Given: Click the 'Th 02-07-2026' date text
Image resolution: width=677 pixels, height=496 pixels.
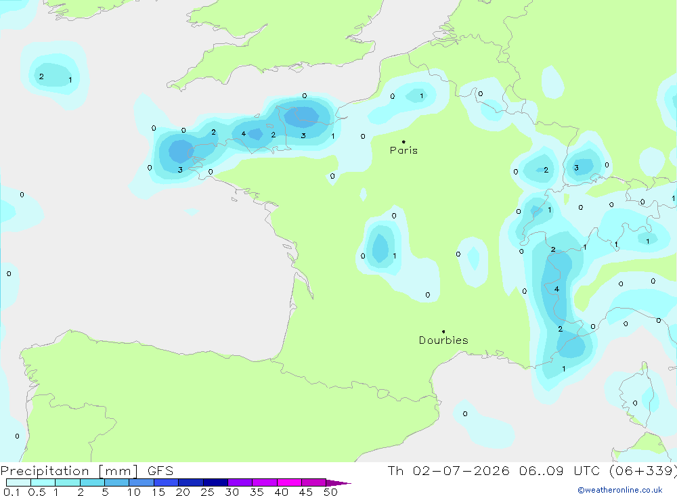Looking at the screenshot, I should point(449,471).
